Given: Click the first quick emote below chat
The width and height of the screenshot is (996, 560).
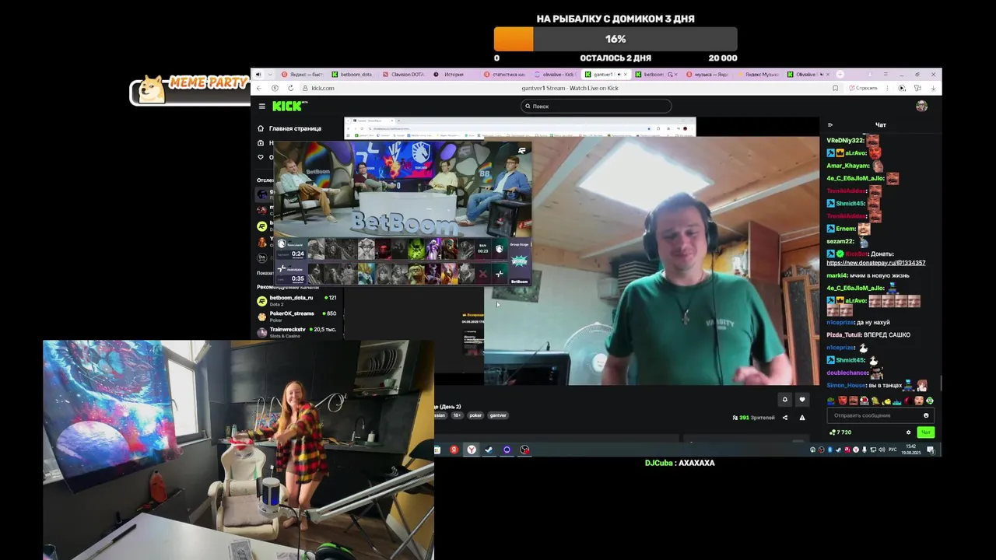Looking at the screenshot, I should (x=831, y=401).
